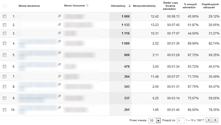This screenshot has height=125, width=221.
Task: Click the Przejdź do page input field
Action: click(x=181, y=120)
